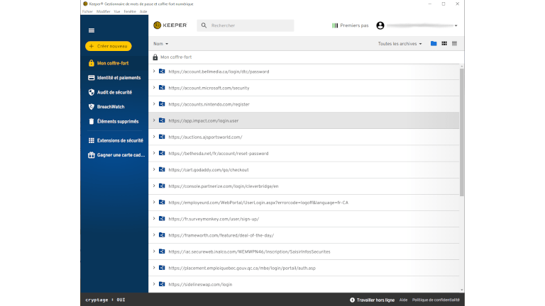Switch to folder view icon

434,43
